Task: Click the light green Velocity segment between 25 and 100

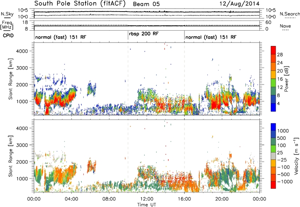Action: point(273,149)
